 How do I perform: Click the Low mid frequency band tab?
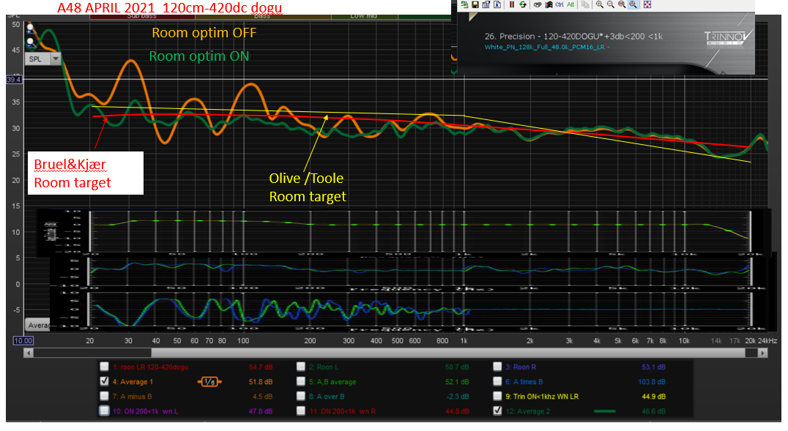pyautogui.click(x=365, y=17)
